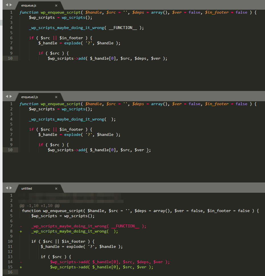The width and height of the screenshot is (265, 276).
Task: Click line number 10 in enqueue2.js
Action: pos(9,150)
